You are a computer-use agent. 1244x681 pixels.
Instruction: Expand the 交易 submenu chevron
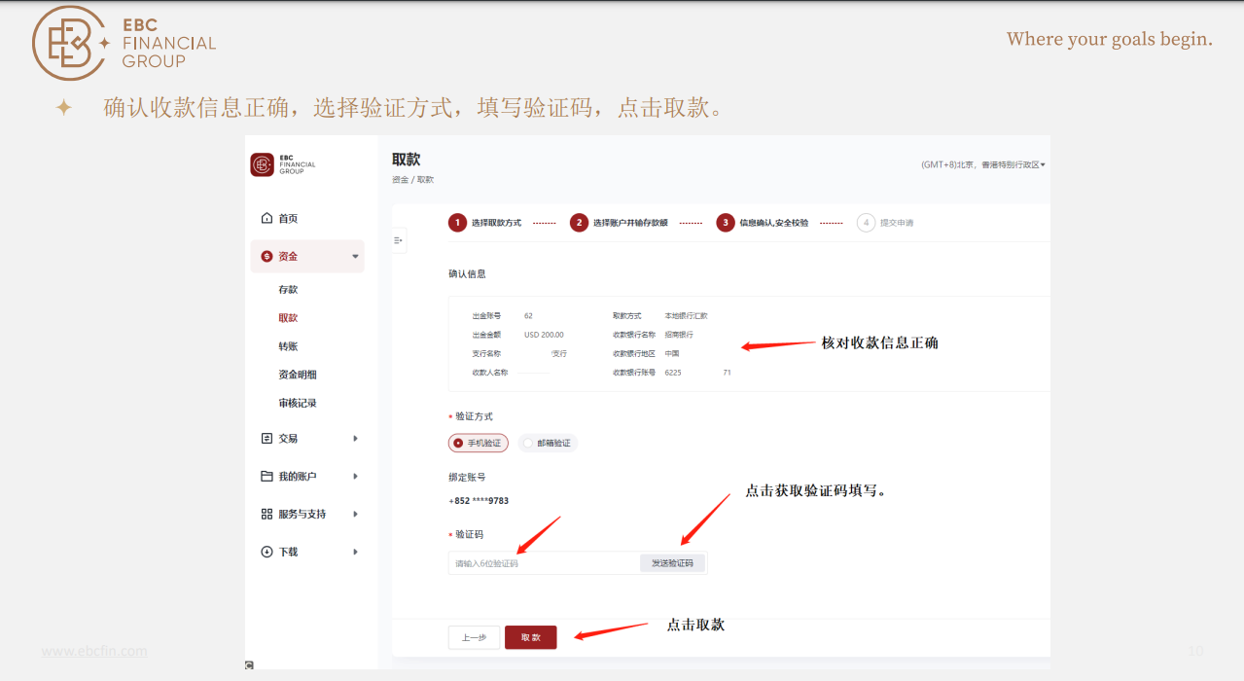[x=356, y=438]
